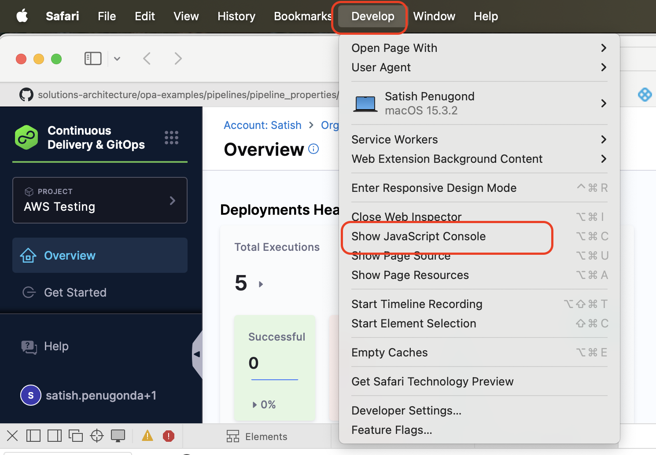The width and height of the screenshot is (656, 455).
Task: Choose Empty Caches from Develop menu
Action: pos(389,352)
